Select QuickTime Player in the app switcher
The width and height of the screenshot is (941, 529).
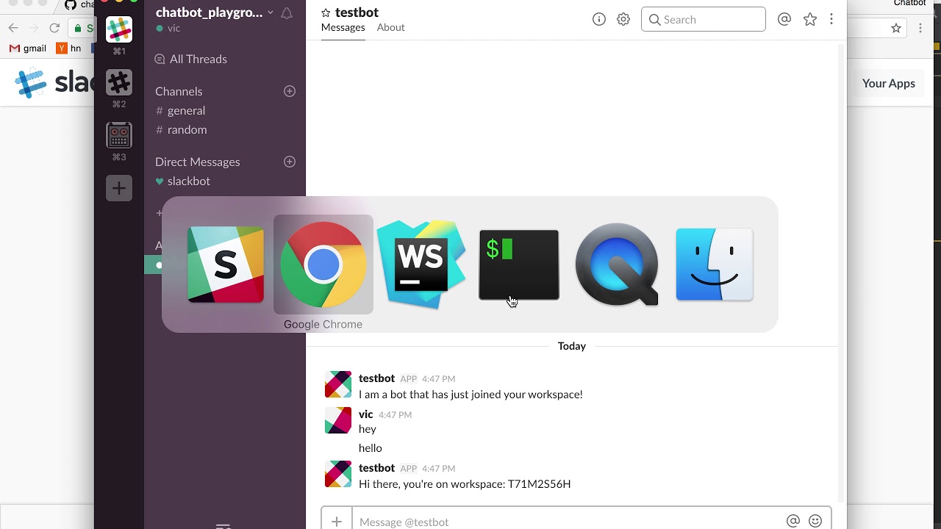click(617, 264)
